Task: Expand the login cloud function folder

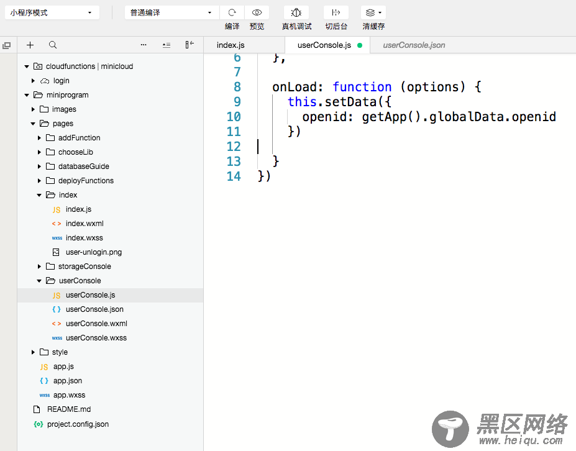Action: pyautogui.click(x=33, y=81)
